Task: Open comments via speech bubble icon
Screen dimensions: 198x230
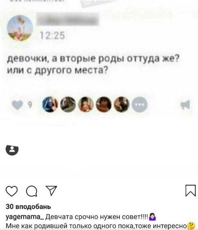Action: click(x=32, y=191)
